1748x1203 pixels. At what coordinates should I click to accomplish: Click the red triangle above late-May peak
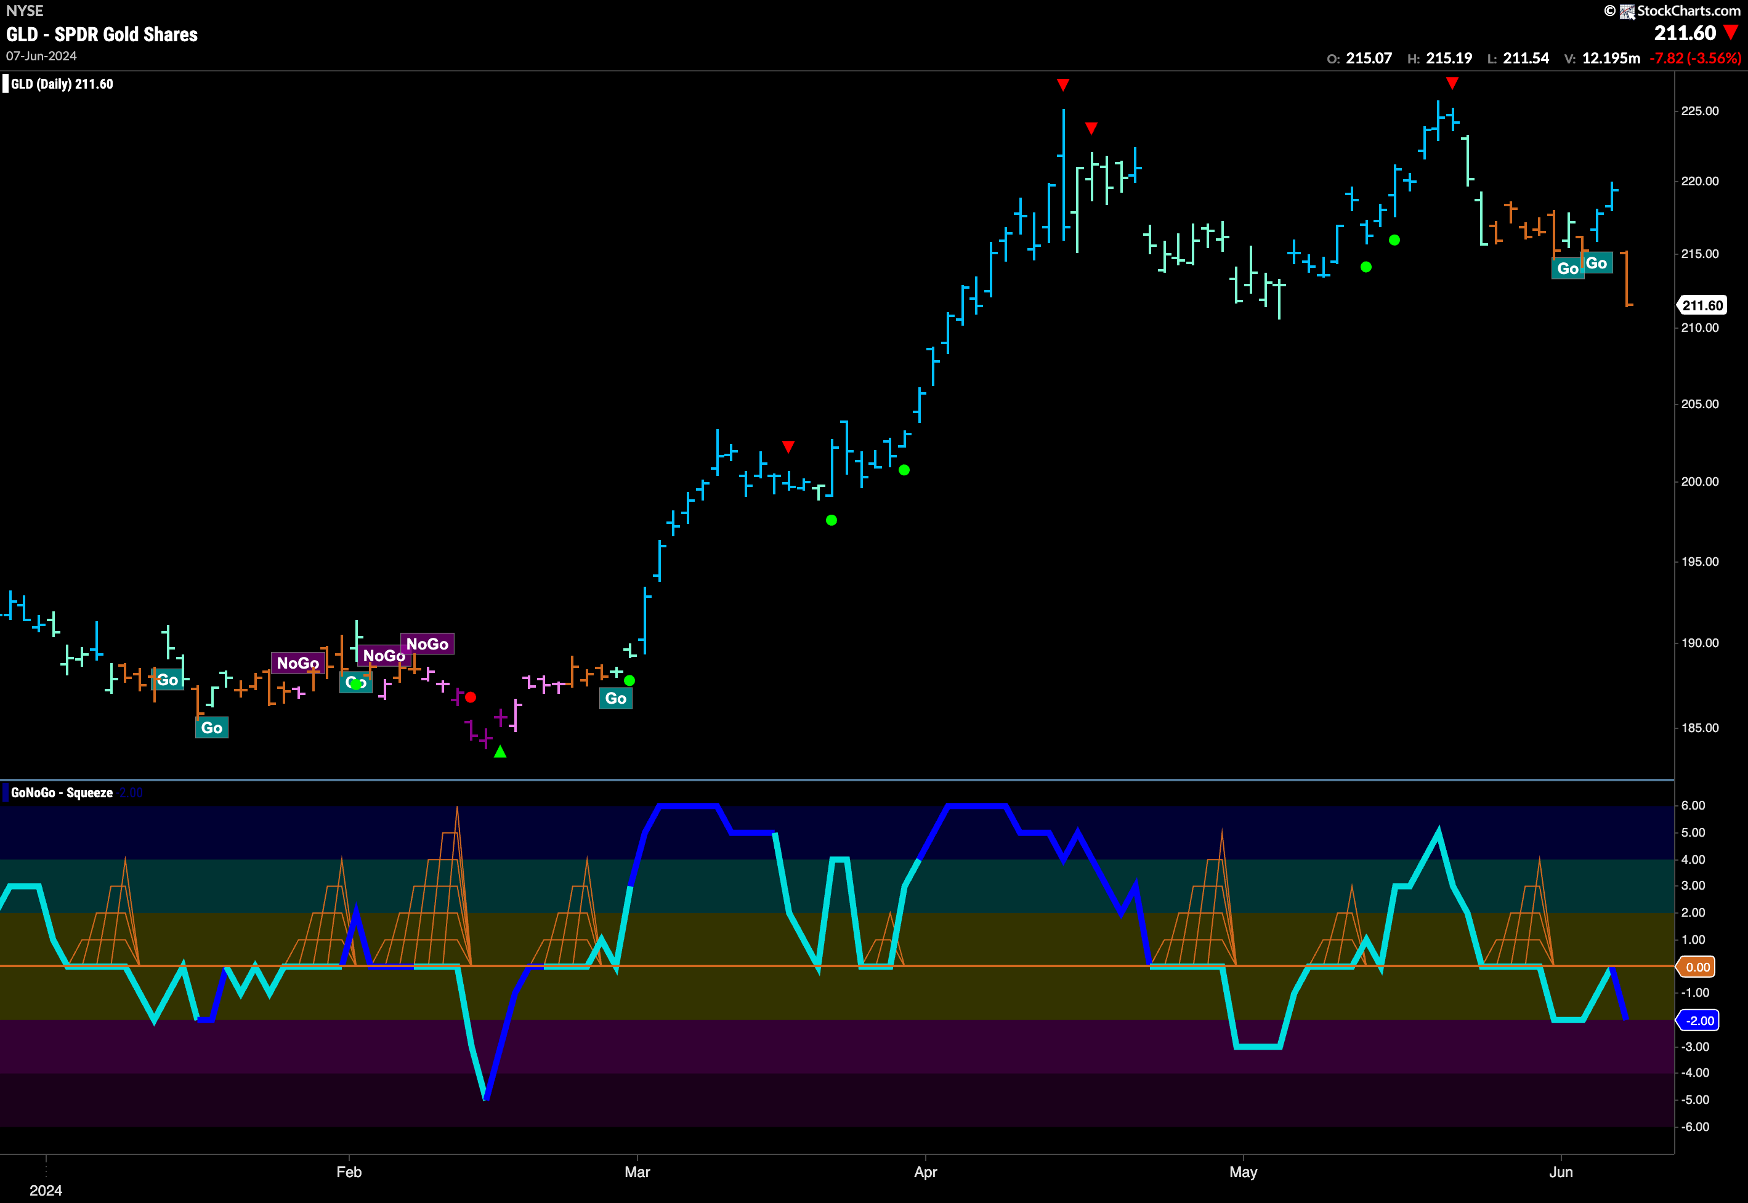coord(1452,83)
